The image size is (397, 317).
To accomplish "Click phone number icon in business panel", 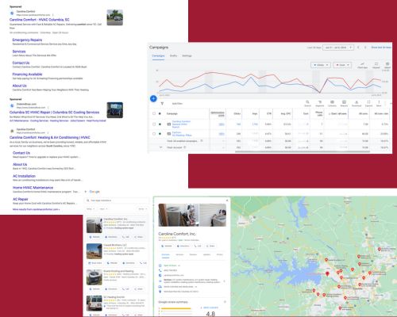I will pos(160,270).
